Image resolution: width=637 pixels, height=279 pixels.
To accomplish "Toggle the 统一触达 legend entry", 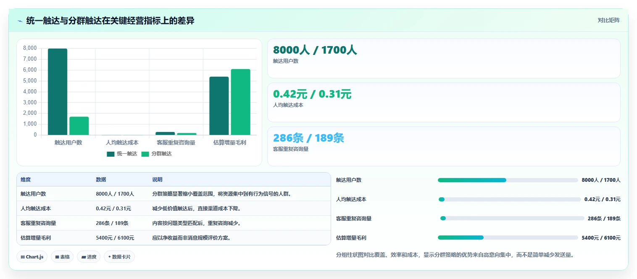I will pos(122,154).
